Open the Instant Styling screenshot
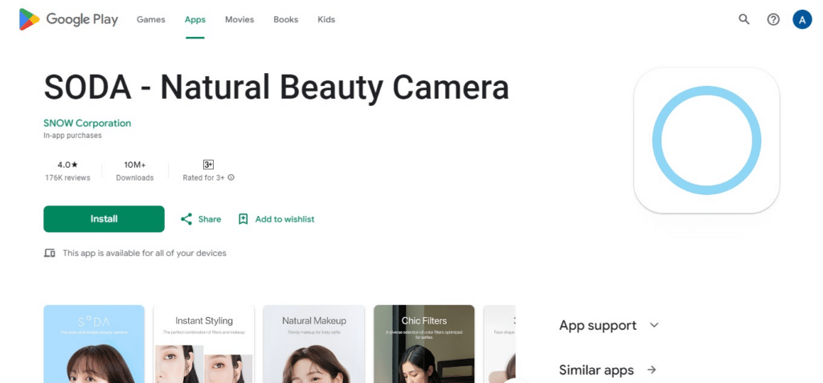 [x=203, y=344]
